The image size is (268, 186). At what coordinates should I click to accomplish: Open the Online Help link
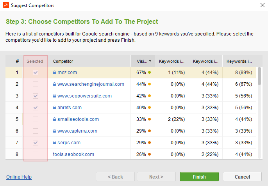[x=19, y=177]
